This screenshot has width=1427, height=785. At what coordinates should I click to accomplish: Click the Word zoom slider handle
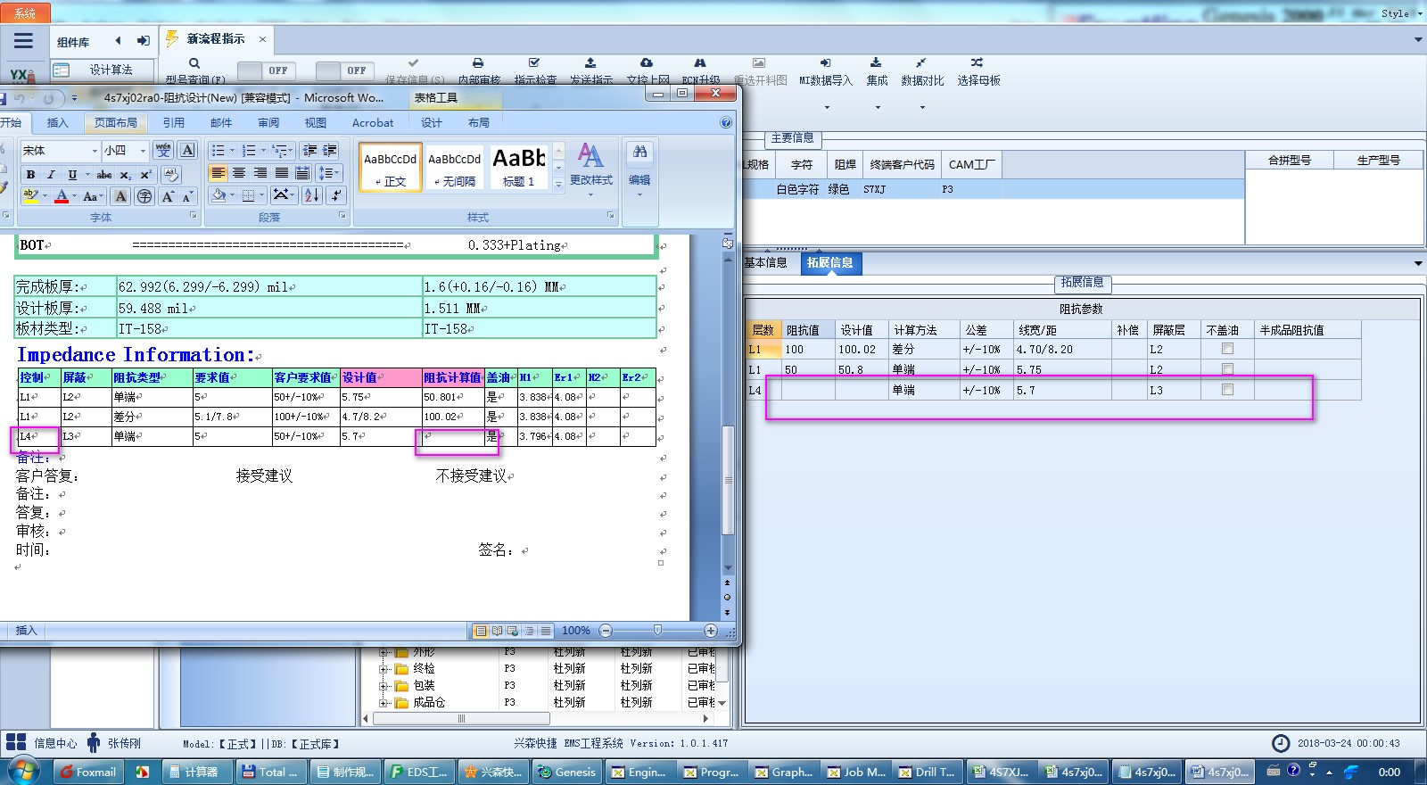click(x=657, y=631)
